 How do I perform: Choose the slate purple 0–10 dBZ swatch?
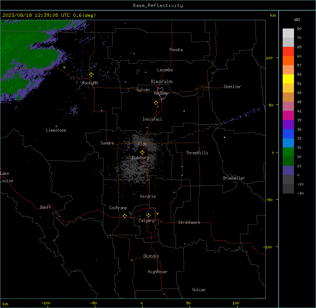click(288, 170)
